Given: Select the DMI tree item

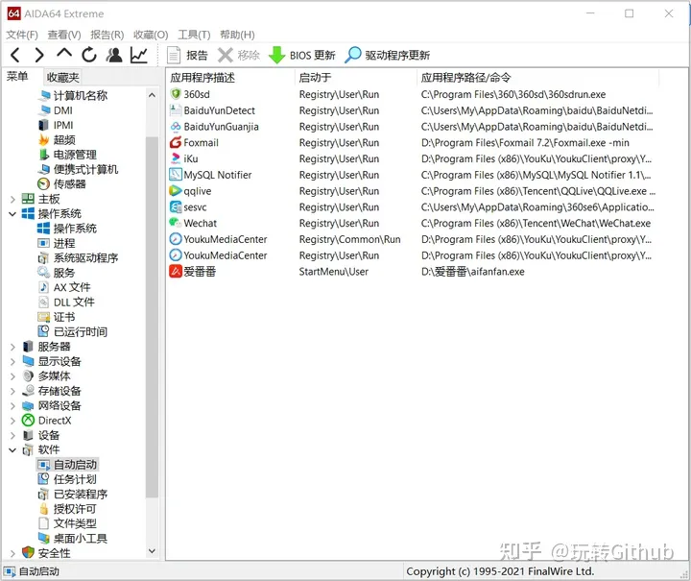Looking at the screenshot, I should (55, 110).
